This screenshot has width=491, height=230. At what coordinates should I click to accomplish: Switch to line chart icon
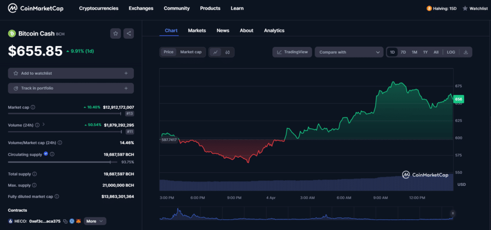215,52
